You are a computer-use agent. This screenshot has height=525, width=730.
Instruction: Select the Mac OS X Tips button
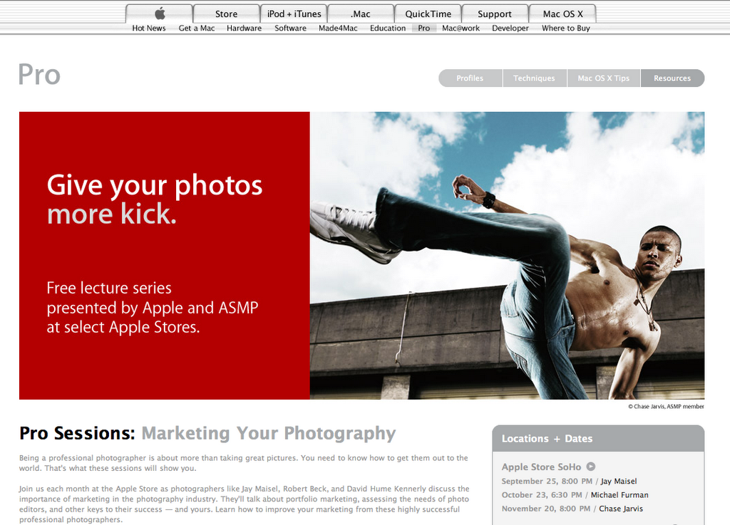click(x=604, y=78)
